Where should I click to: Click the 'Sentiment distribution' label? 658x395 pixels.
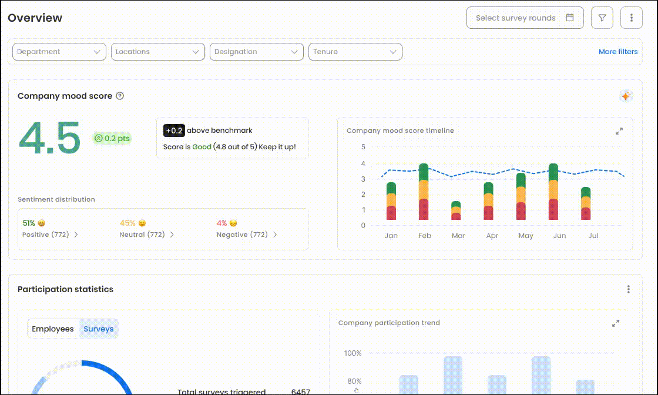click(x=56, y=199)
